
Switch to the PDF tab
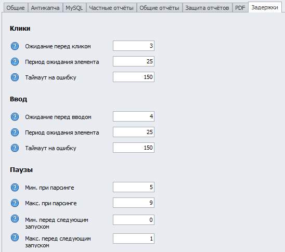(240, 8)
